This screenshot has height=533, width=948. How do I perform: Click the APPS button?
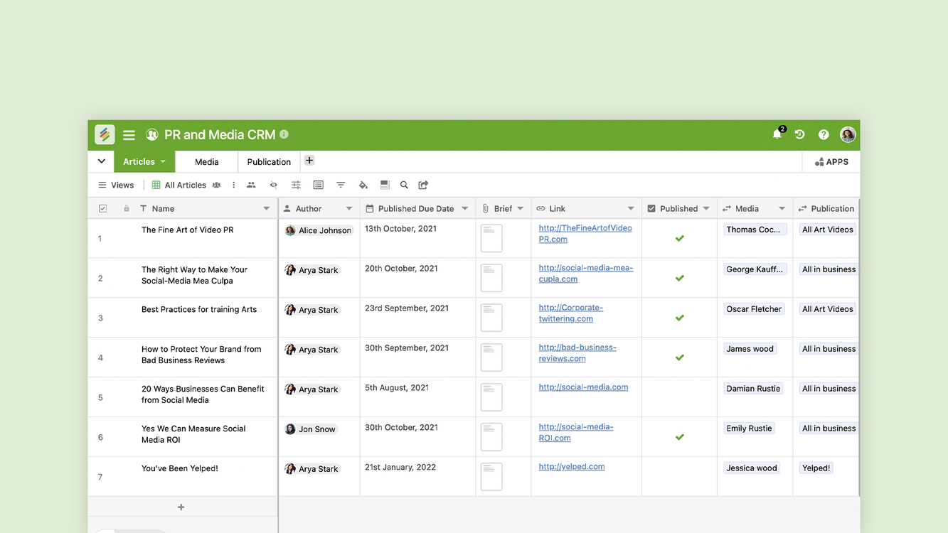(831, 162)
